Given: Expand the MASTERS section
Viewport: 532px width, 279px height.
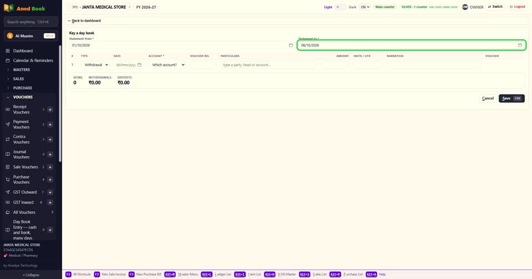Looking at the screenshot, I should 22,70.
